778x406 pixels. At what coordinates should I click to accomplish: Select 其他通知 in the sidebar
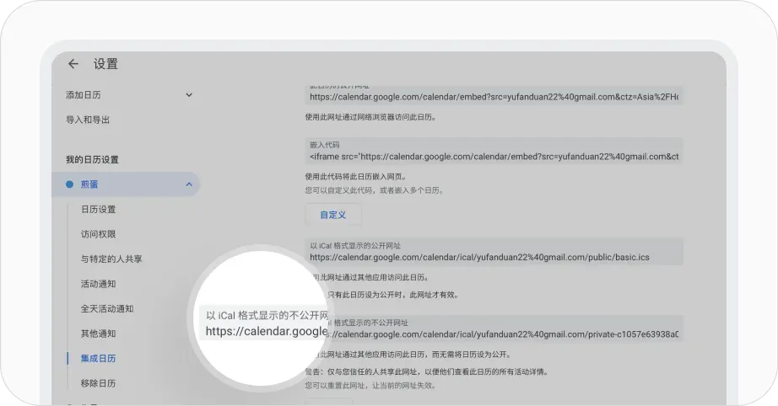click(x=98, y=334)
